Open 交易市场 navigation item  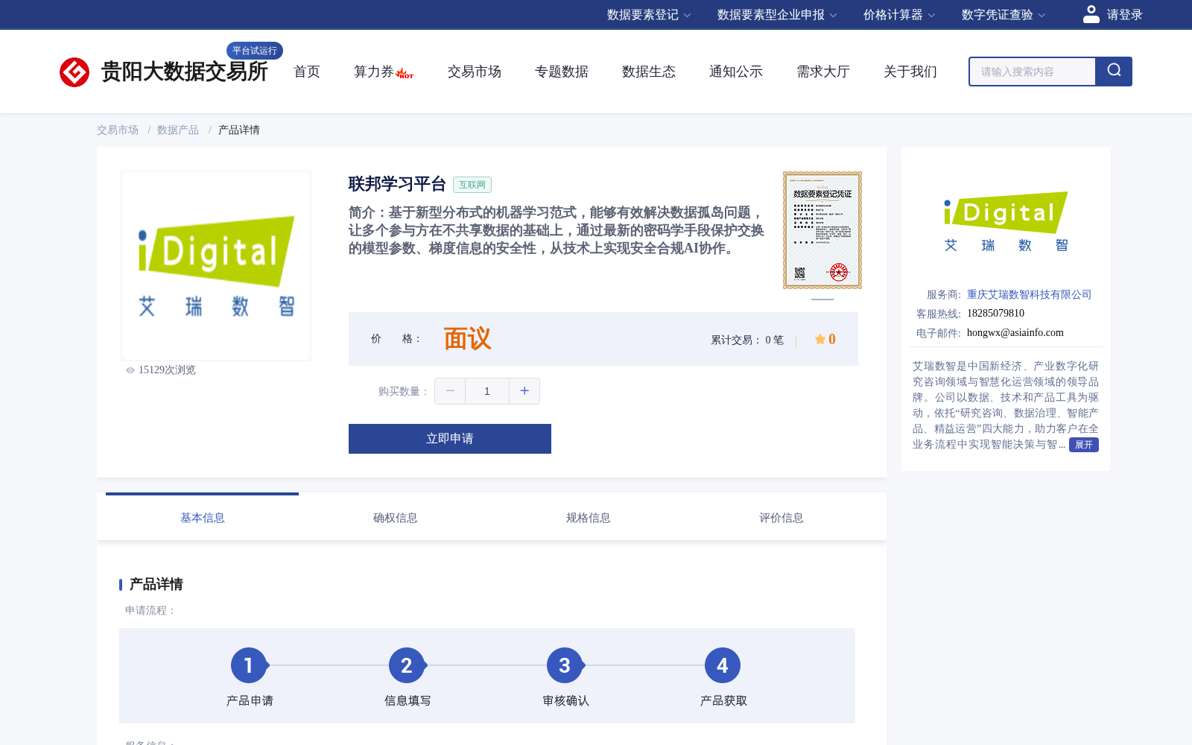coord(475,72)
